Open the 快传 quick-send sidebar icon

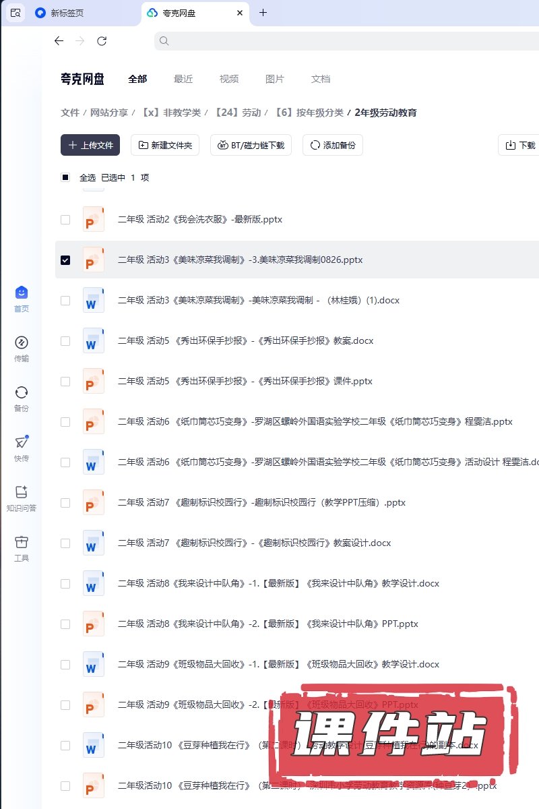tap(22, 442)
